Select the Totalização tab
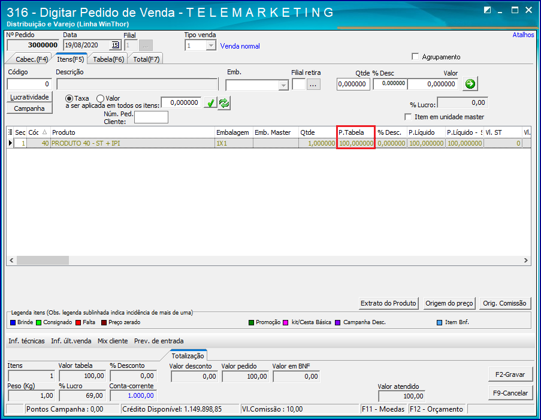541x420 pixels. 188,356
